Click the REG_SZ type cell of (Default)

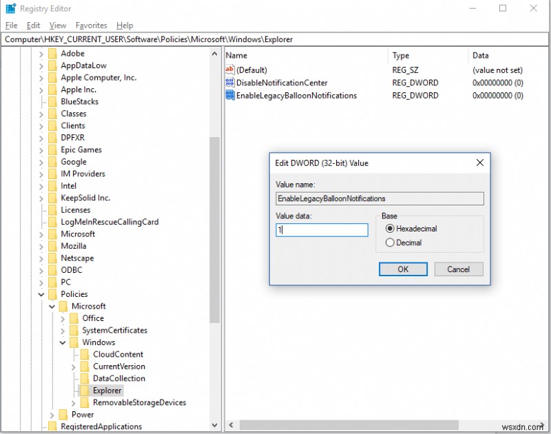pos(405,70)
